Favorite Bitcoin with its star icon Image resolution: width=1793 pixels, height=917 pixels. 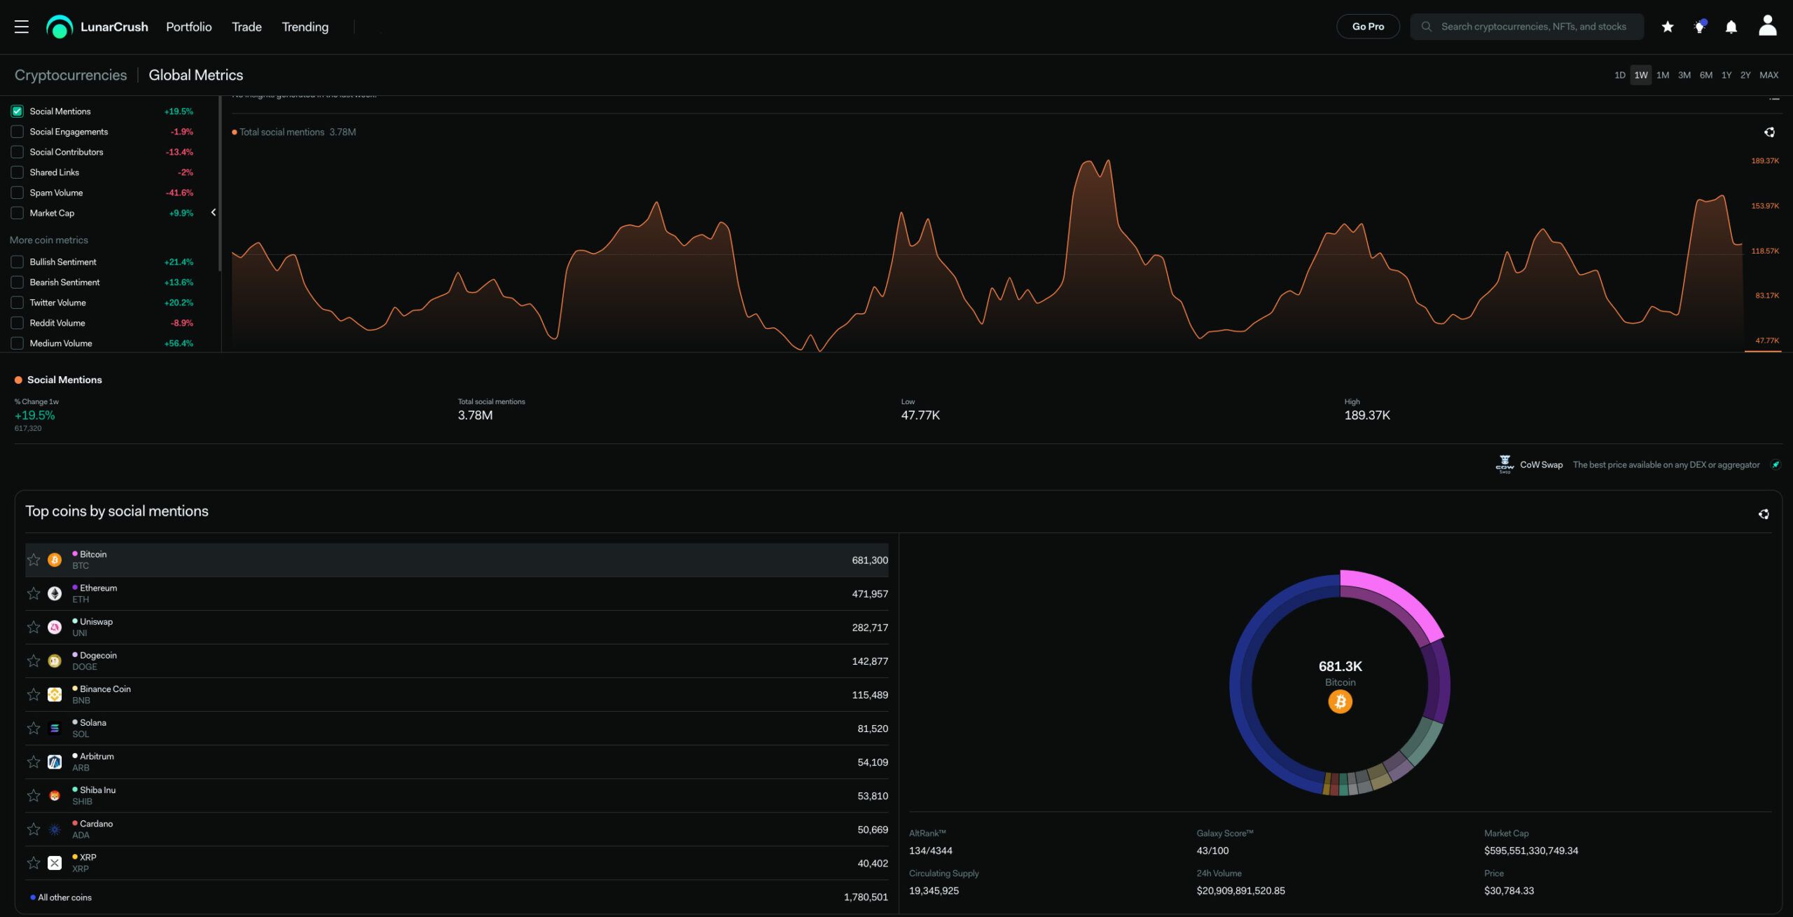tap(34, 560)
